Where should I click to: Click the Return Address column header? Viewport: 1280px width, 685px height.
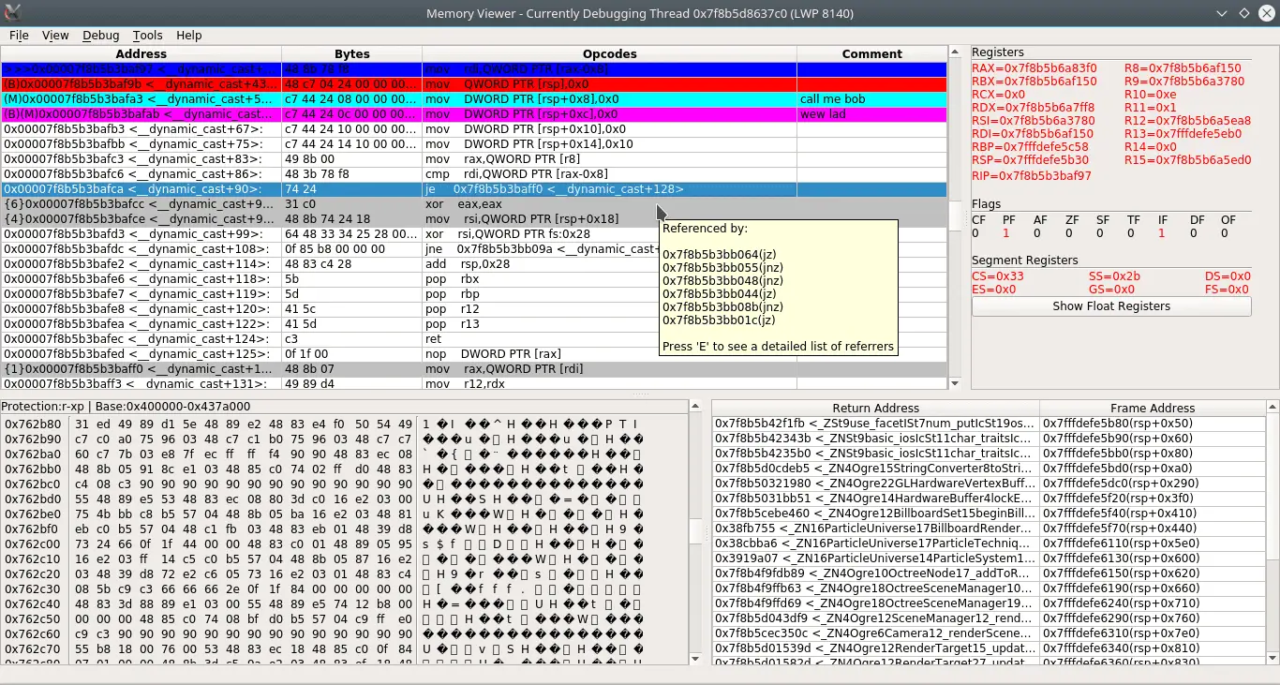coord(876,408)
